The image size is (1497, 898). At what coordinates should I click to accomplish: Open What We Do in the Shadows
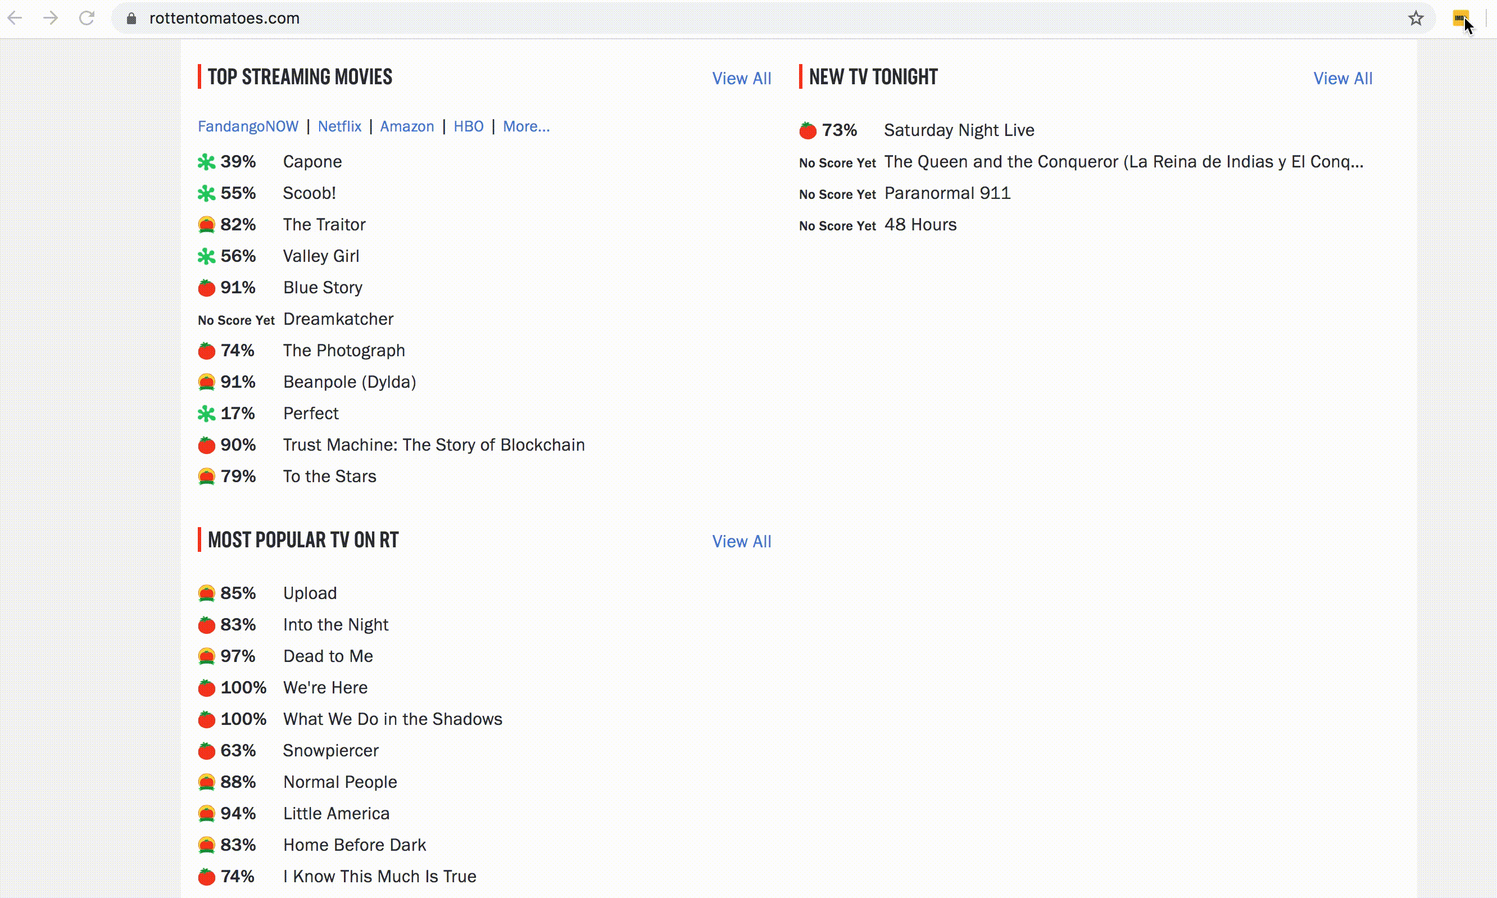click(x=393, y=719)
